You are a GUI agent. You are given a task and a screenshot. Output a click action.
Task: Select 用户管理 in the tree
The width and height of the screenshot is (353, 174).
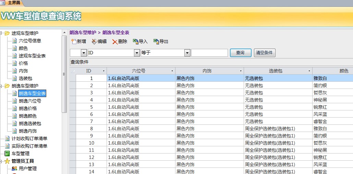pos(28,169)
